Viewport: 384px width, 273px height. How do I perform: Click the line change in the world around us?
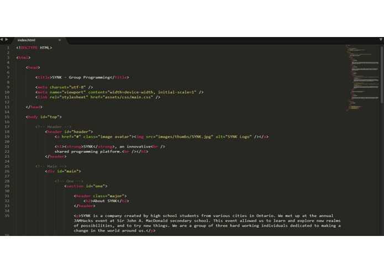pos(114,230)
